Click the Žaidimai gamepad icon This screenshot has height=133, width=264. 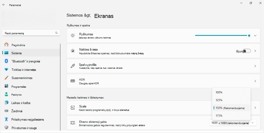pyautogui.click(x=6, y=111)
